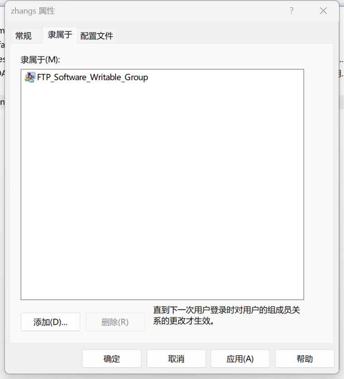
Task: Open help with the 帮助 button
Action: [305, 359]
